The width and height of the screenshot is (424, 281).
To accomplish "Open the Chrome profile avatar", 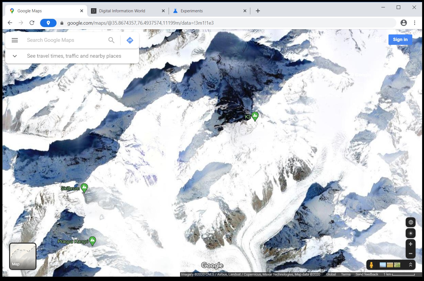I will (x=404, y=23).
